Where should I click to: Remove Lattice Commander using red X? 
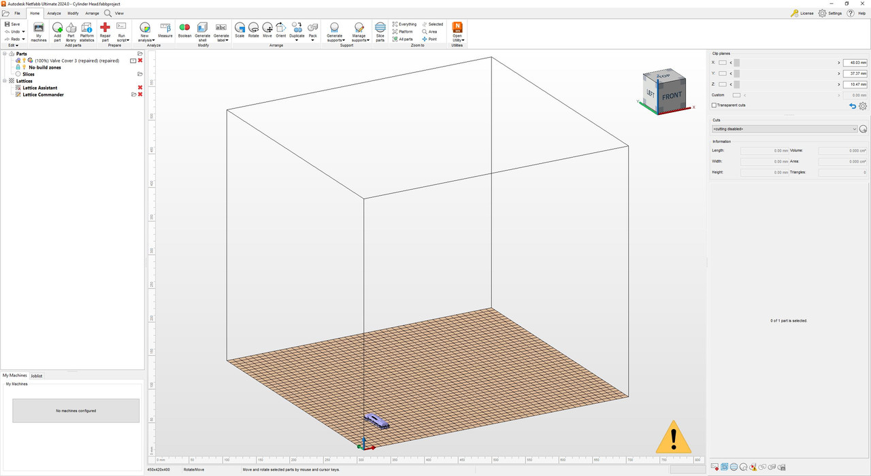coord(140,95)
